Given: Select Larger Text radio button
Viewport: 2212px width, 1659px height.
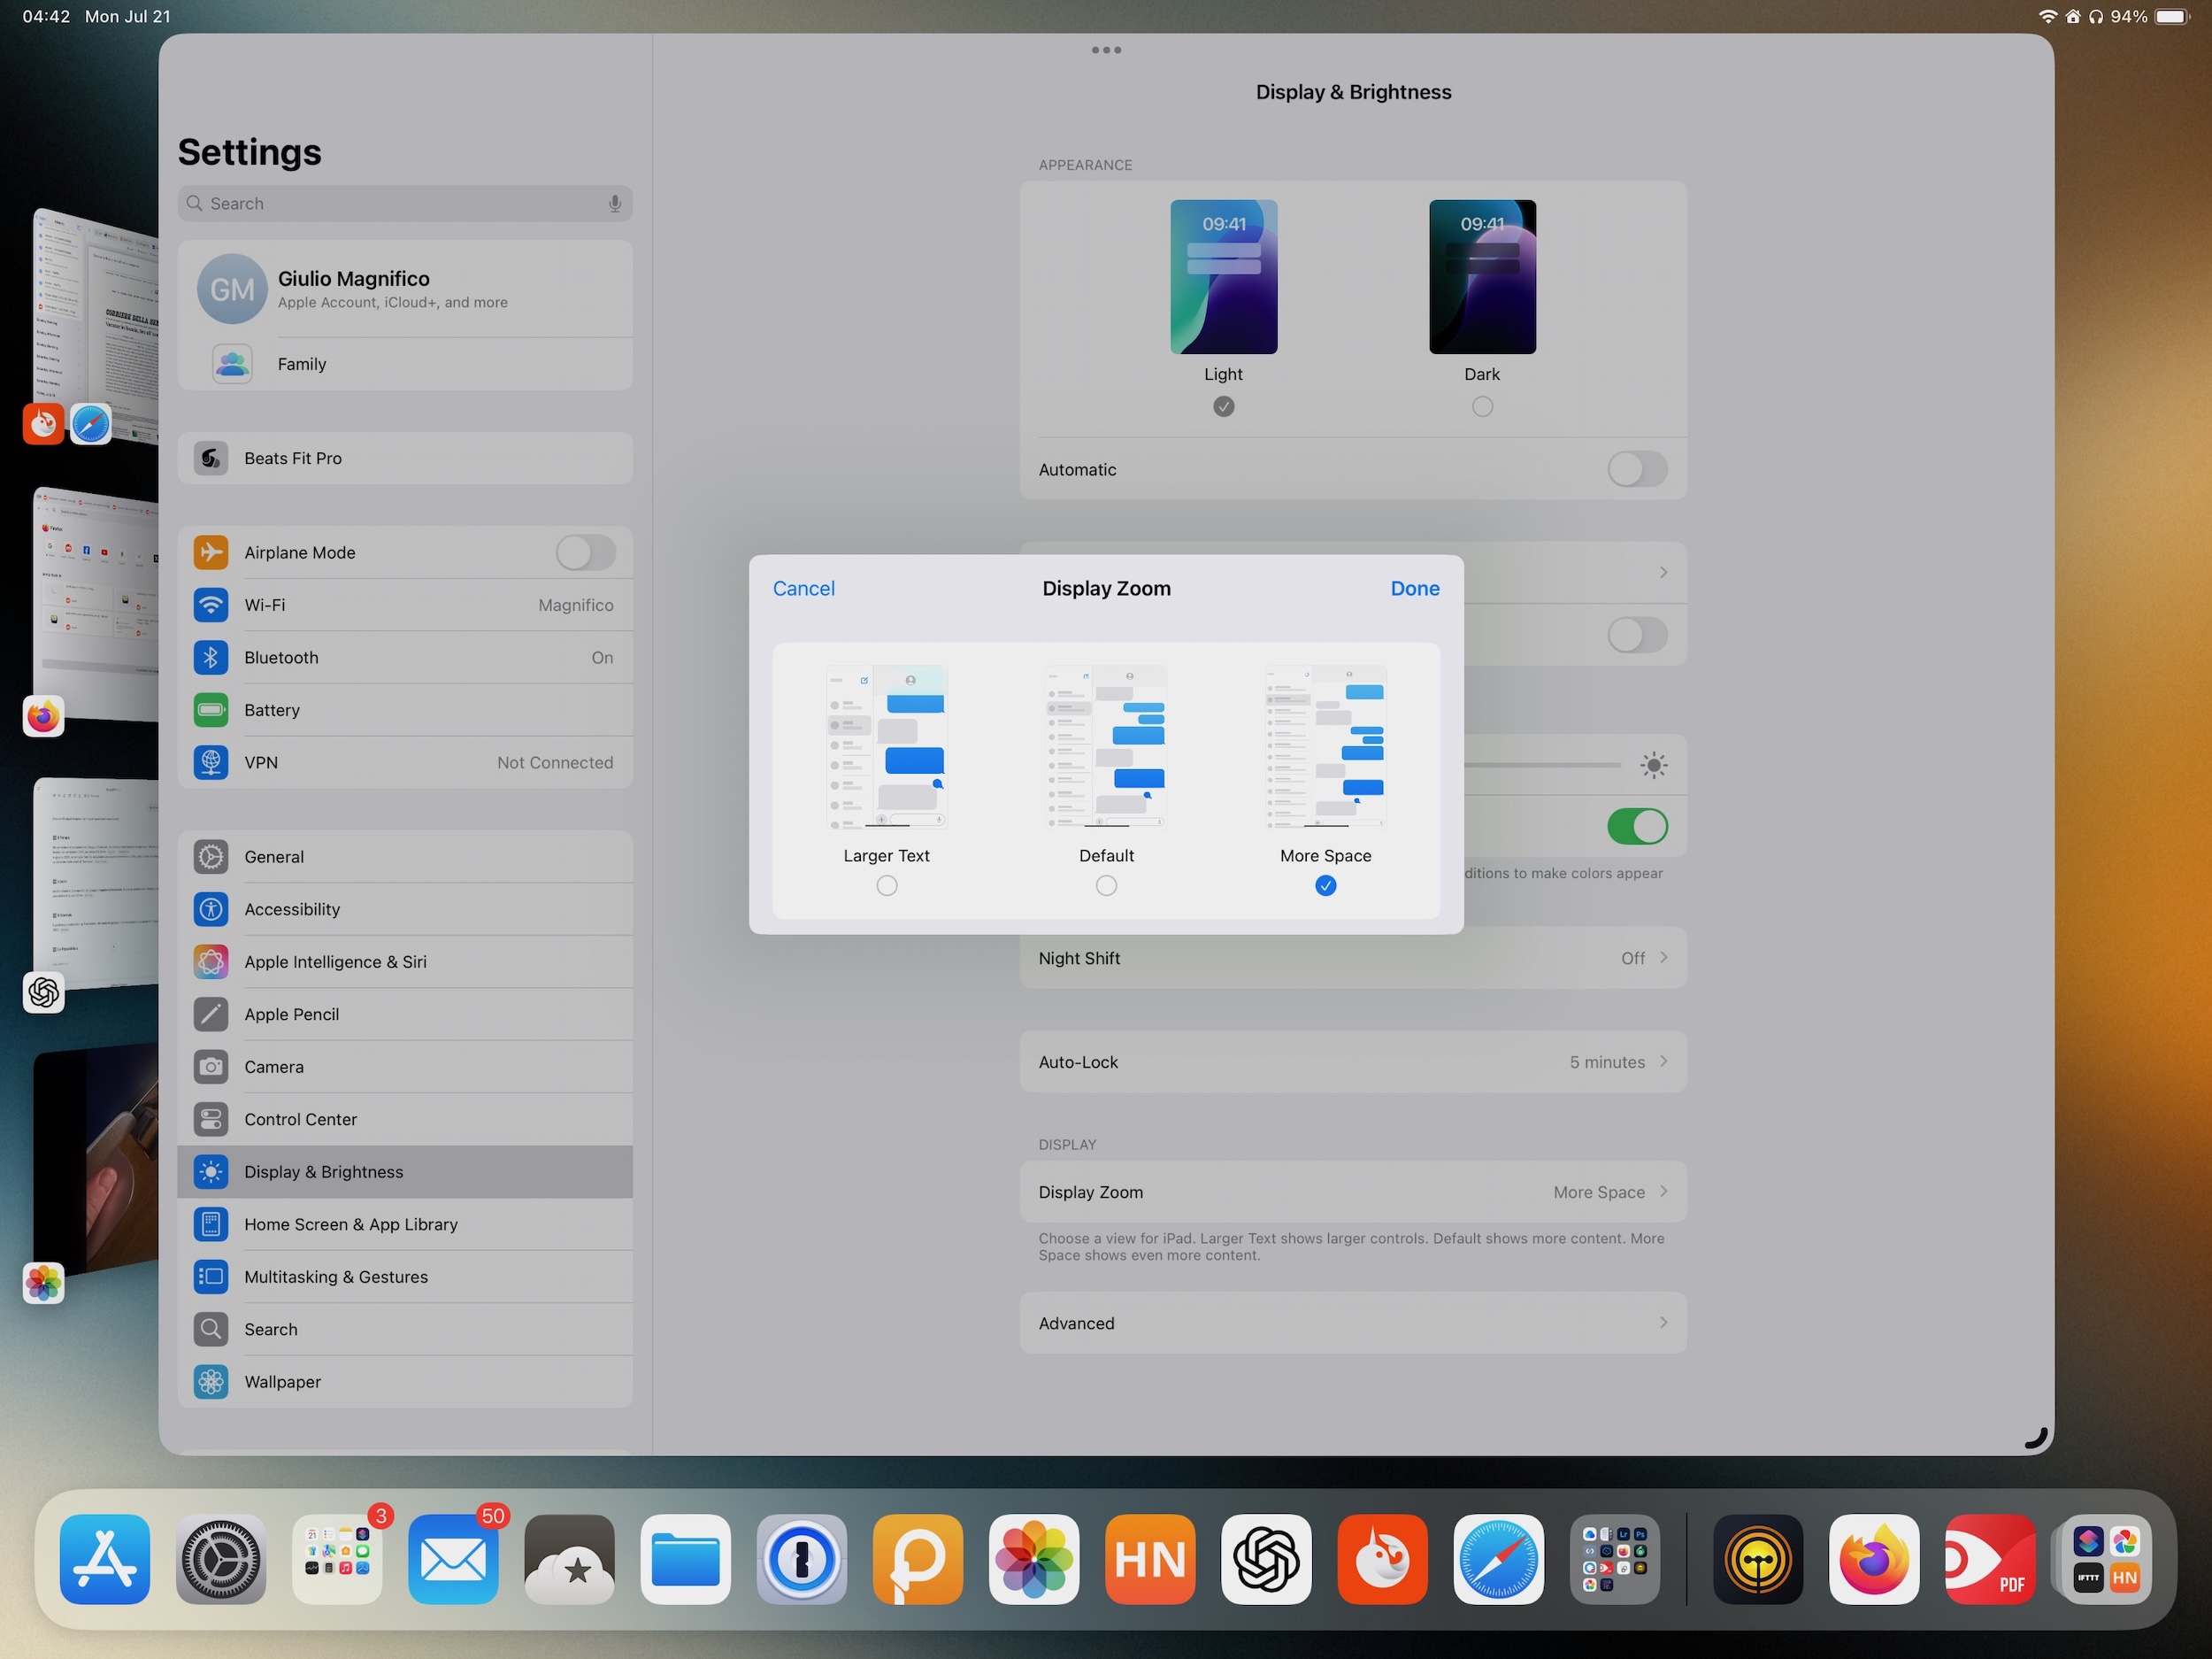Looking at the screenshot, I should point(886,885).
